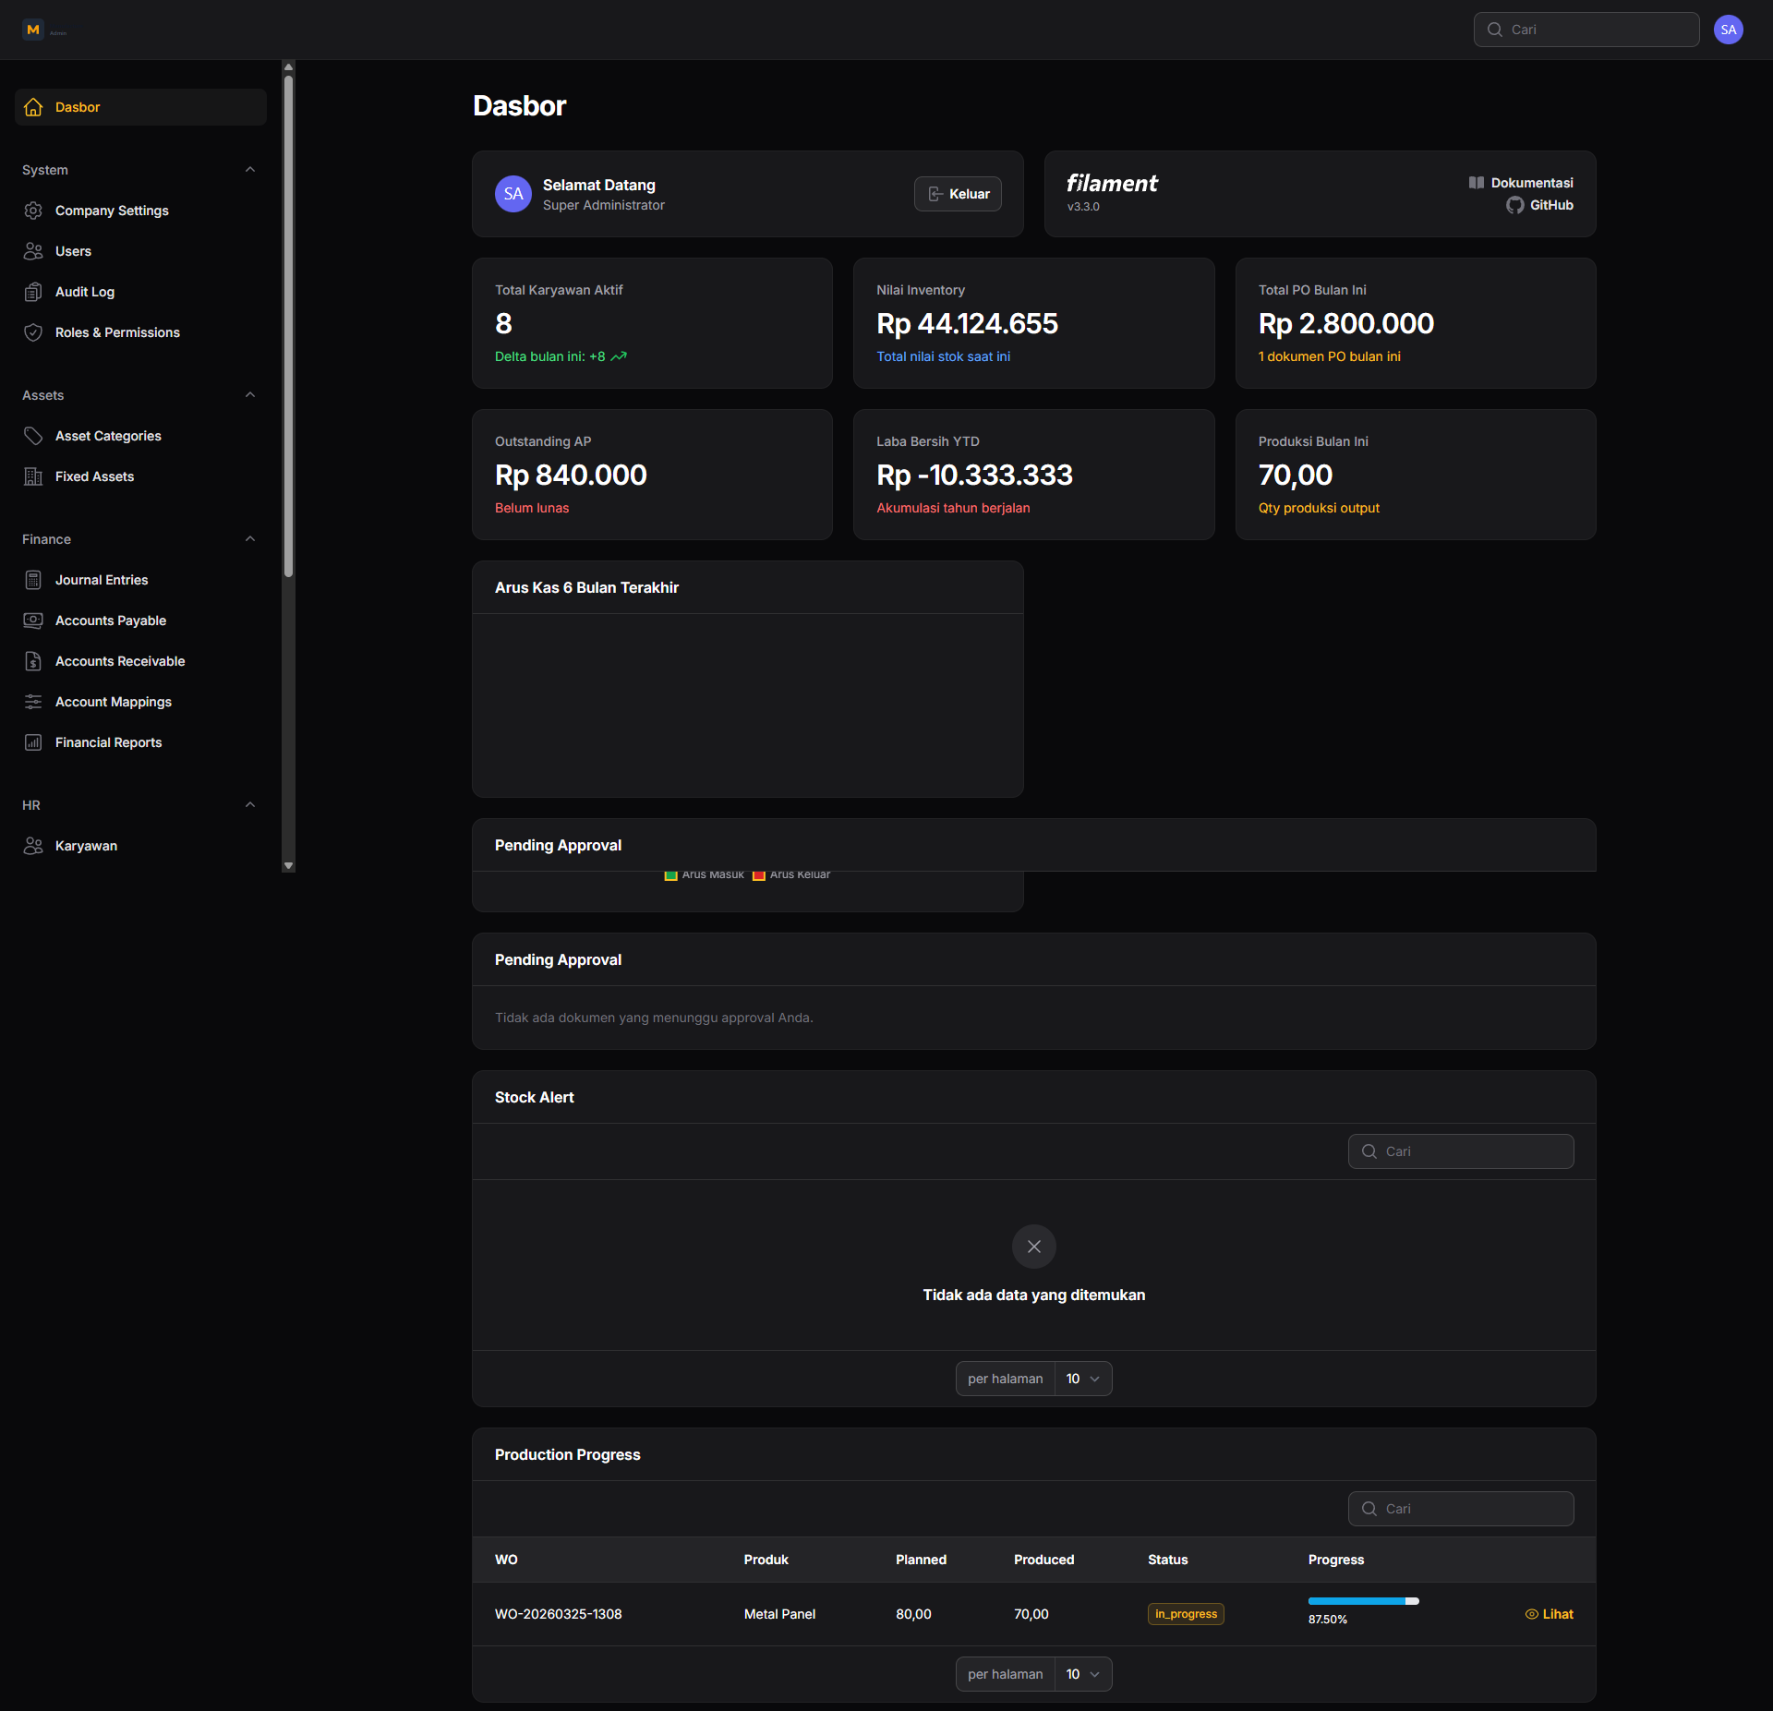Click the Financial Reports chart icon
This screenshot has height=1711, width=1773.
tap(33, 742)
